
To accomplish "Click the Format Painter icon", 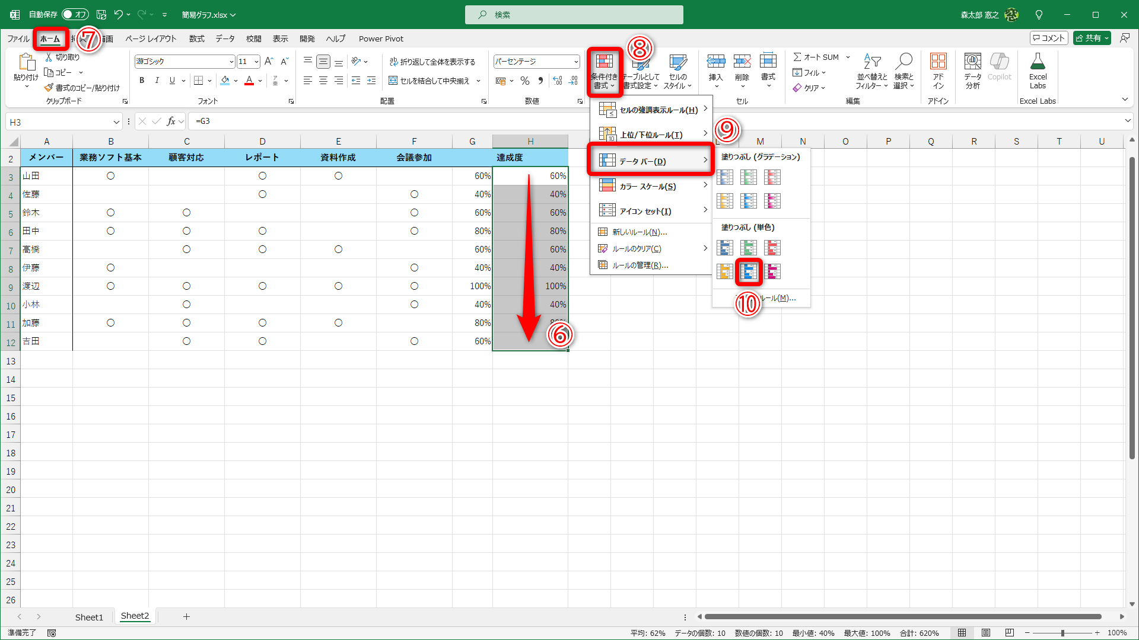I will pos(49,88).
